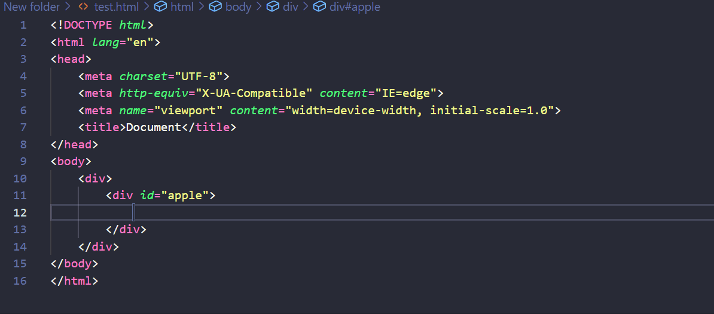This screenshot has height=314, width=714.
Task: Click the "UTF-8" string value
Action: click(199, 76)
